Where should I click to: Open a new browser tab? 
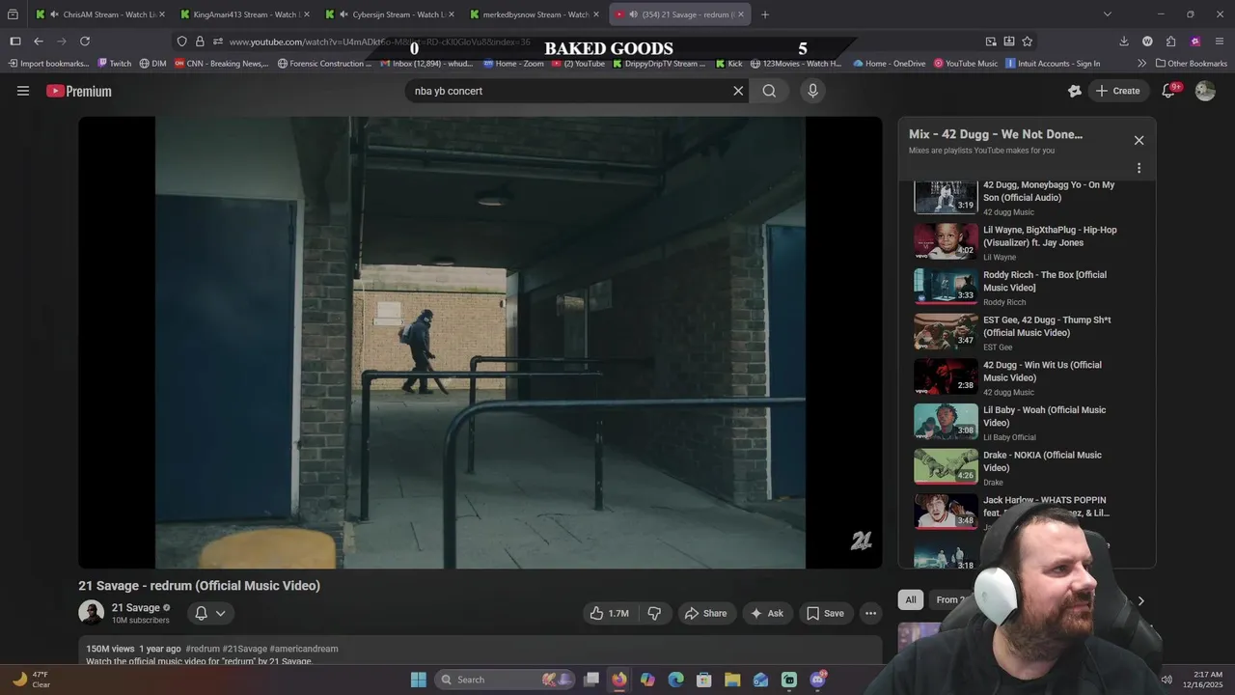pos(765,14)
